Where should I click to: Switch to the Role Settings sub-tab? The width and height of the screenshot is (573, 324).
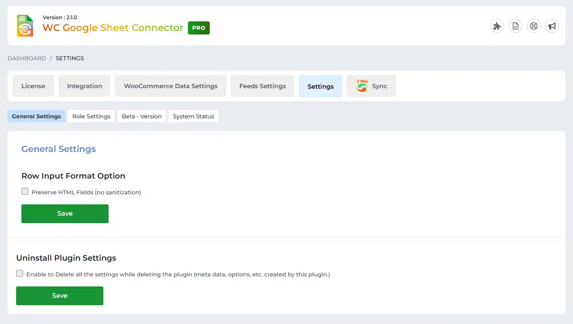(91, 116)
